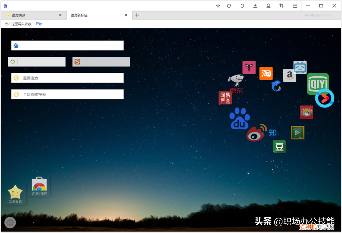Click the Amazon shortcut icon
Viewport: 342px width, 233px height.
pyautogui.click(x=289, y=76)
